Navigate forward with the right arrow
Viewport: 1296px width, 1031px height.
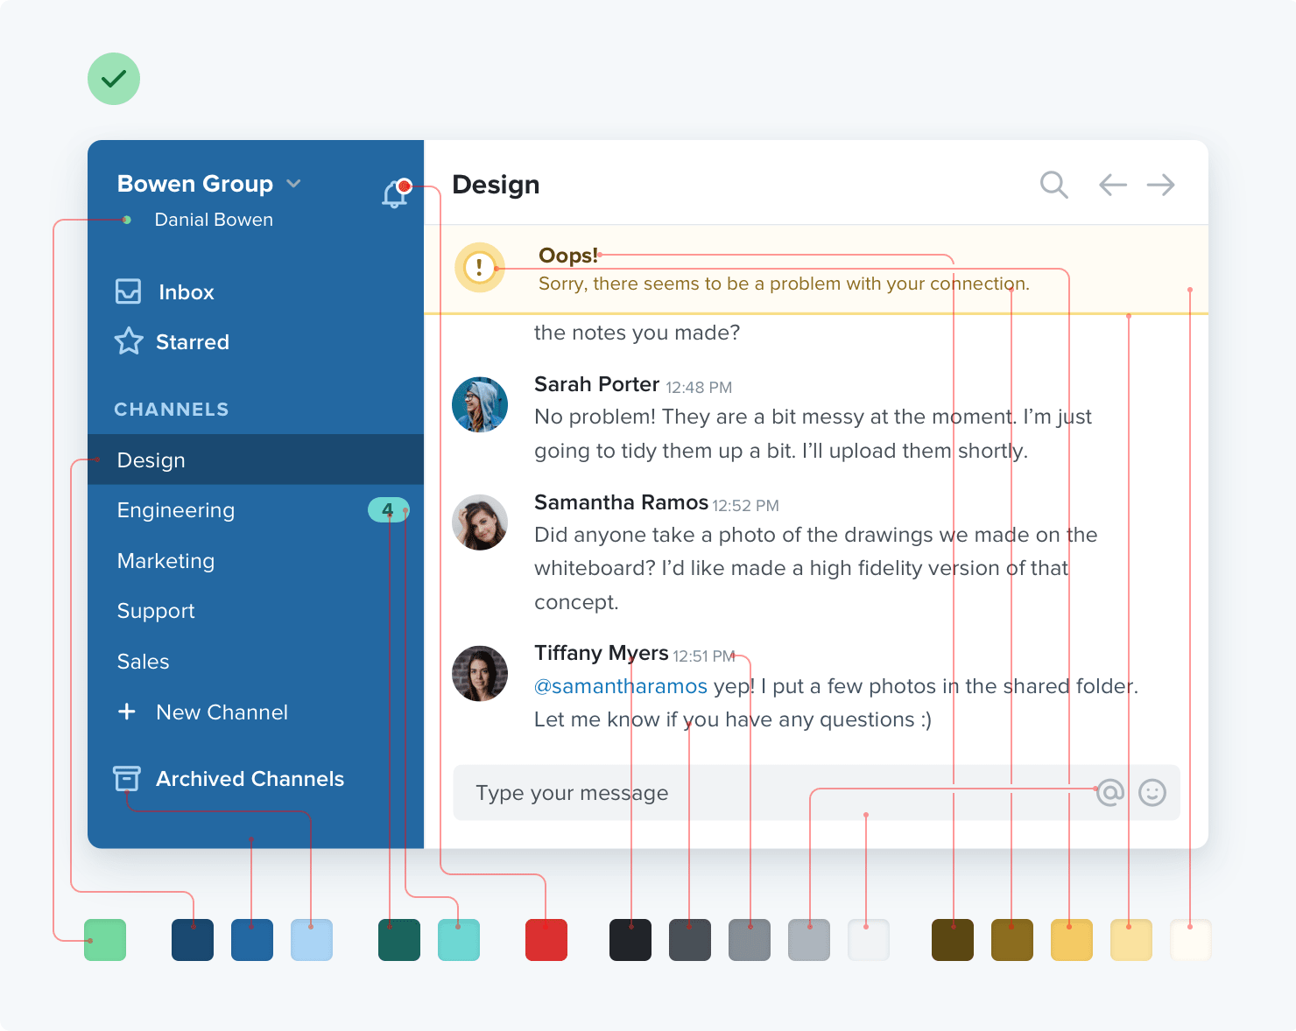(1162, 185)
